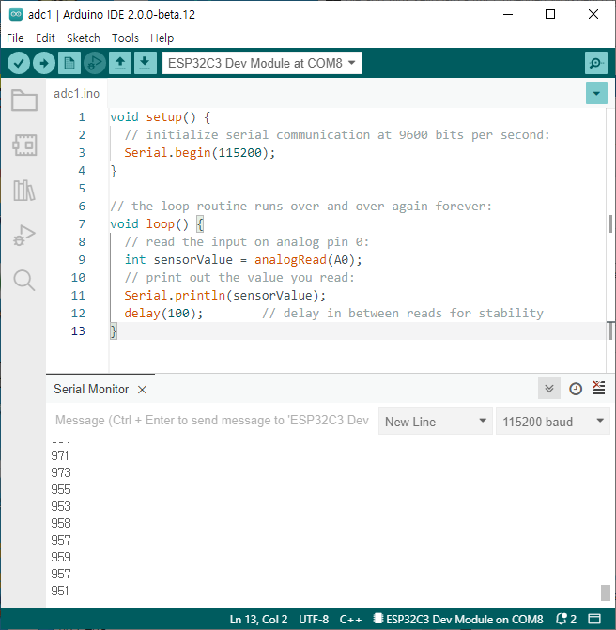The height and width of the screenshot is (630, 616).
Task: Close the Serial Monitor tab
Action: tap(142, 390)
